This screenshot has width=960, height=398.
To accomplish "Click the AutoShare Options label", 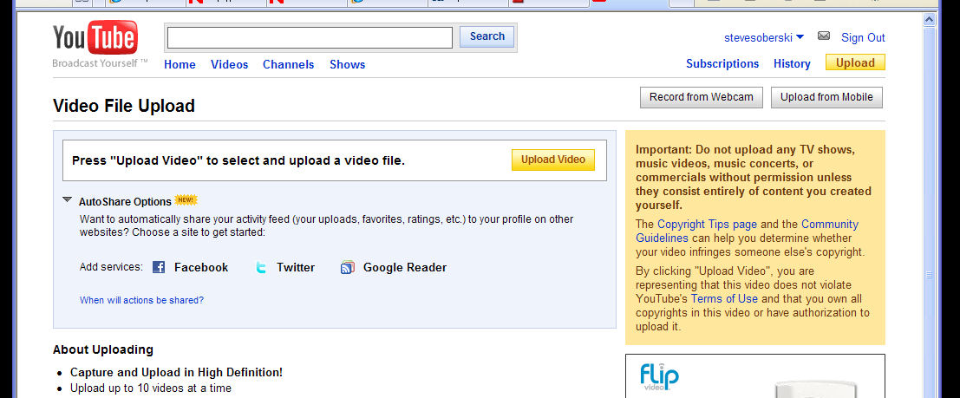I will tap(125, 201).
